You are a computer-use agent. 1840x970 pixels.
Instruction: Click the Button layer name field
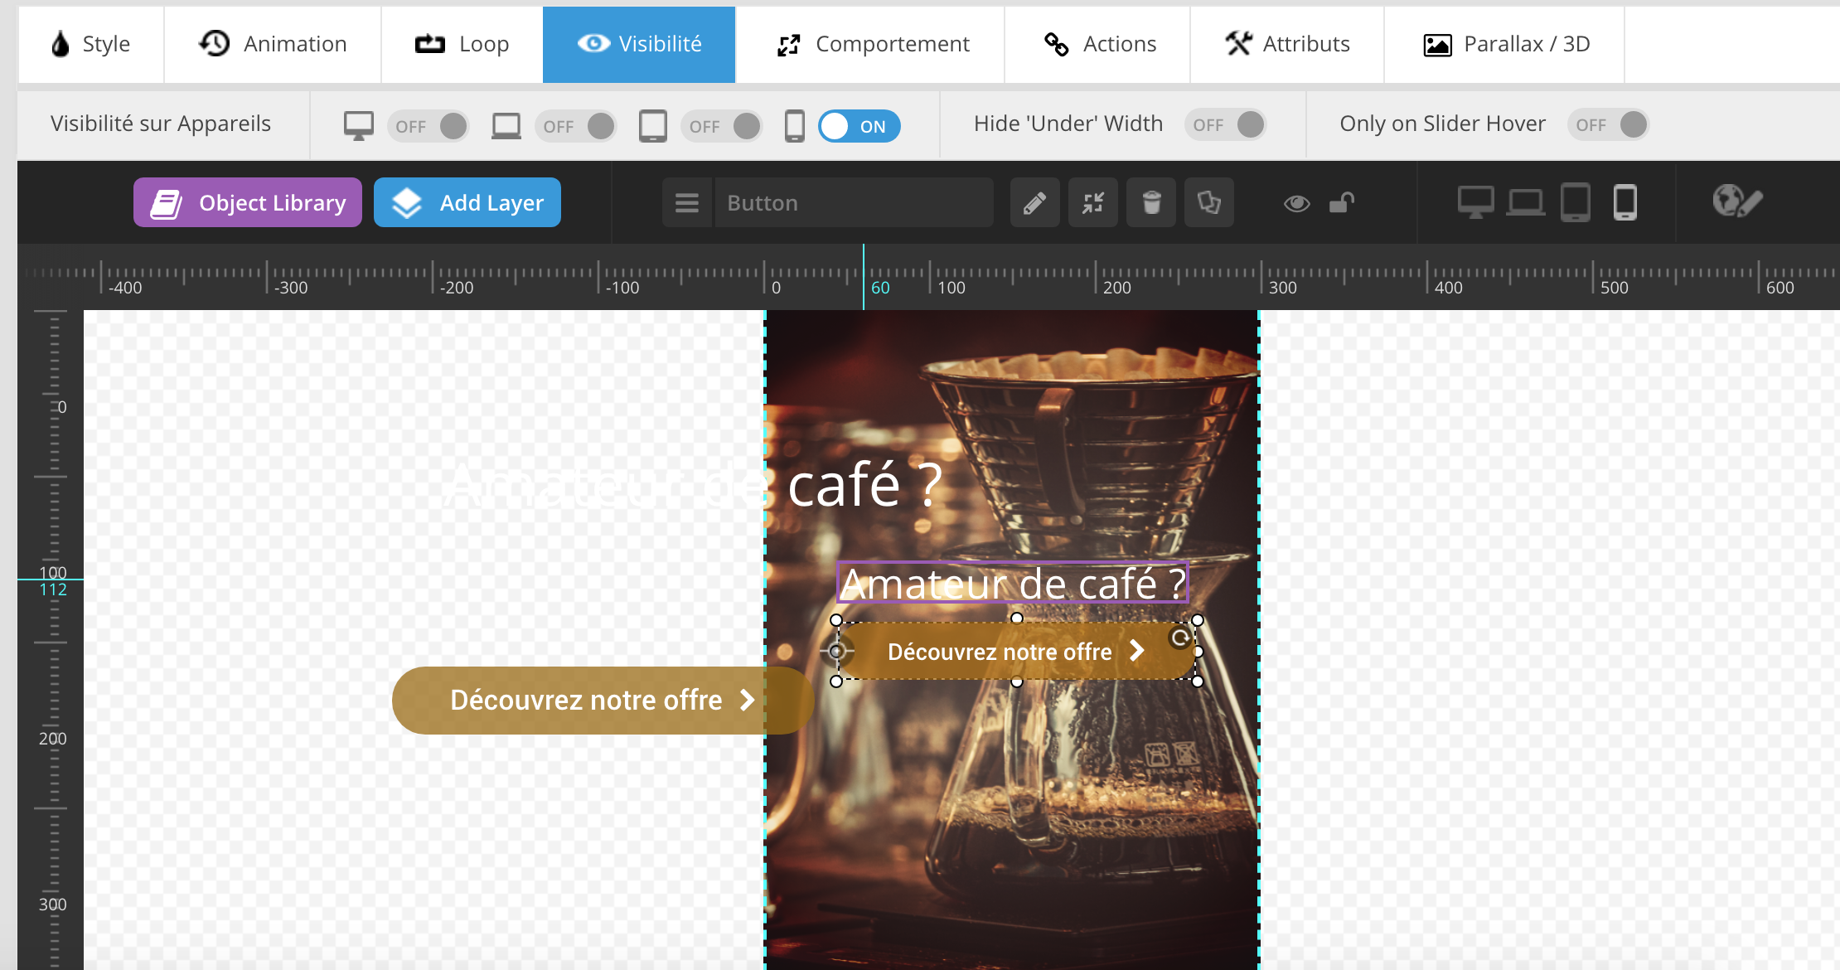click(x=854, y=202)
